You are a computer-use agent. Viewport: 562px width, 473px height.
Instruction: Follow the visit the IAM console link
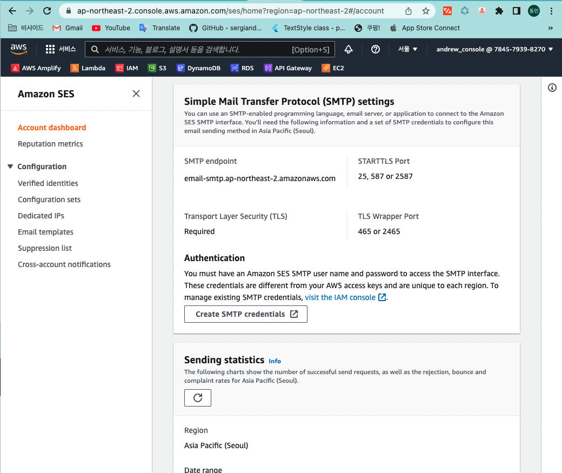[x=345, y=297]
